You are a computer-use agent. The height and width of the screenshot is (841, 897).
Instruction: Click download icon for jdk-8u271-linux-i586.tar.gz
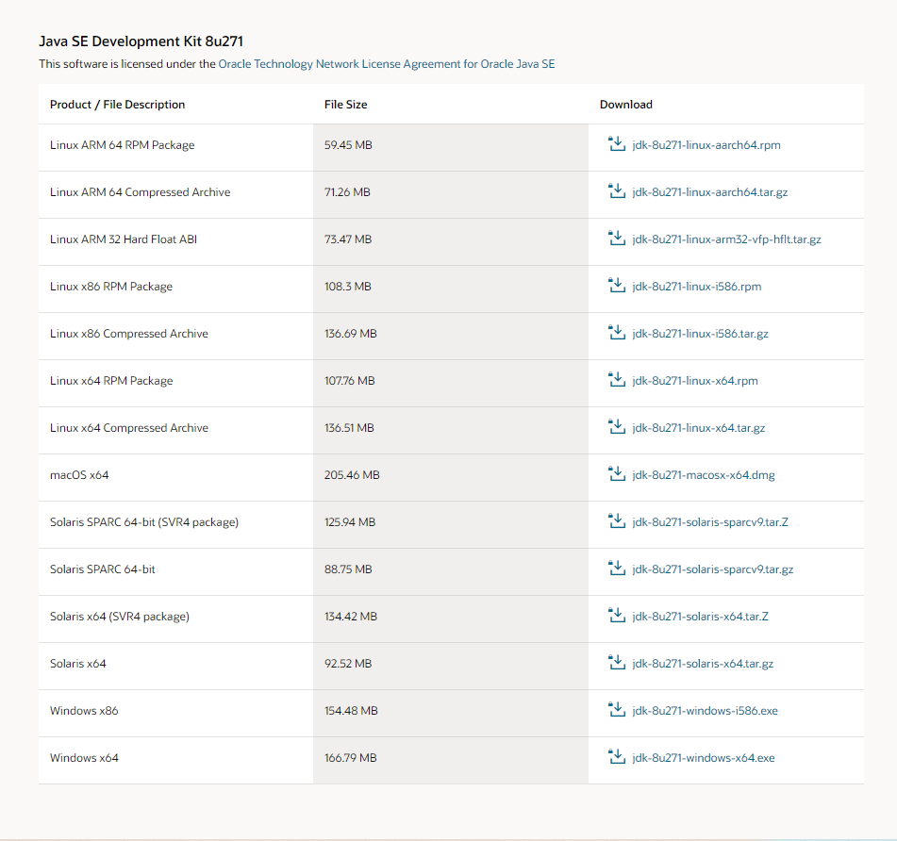pos(617,332)
